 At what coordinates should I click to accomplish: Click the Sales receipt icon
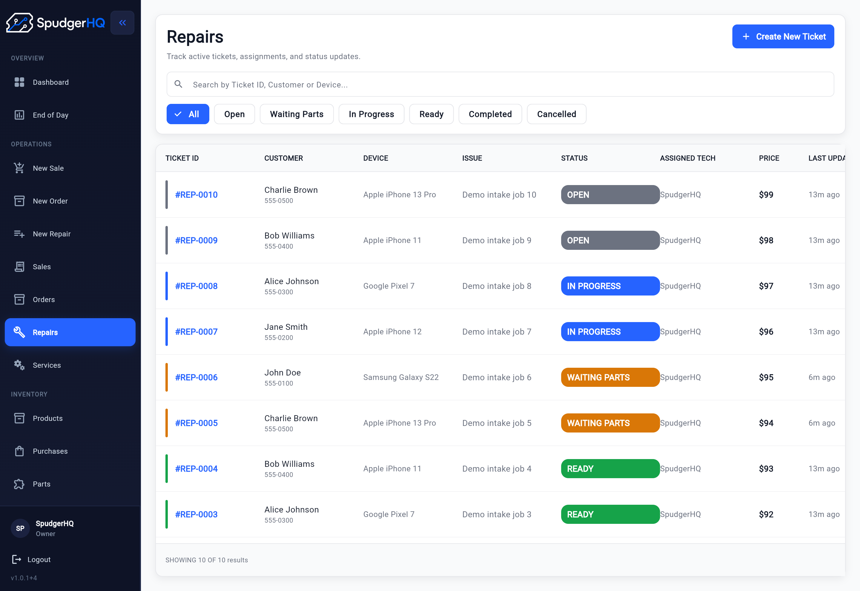click(x=19, y=267)
